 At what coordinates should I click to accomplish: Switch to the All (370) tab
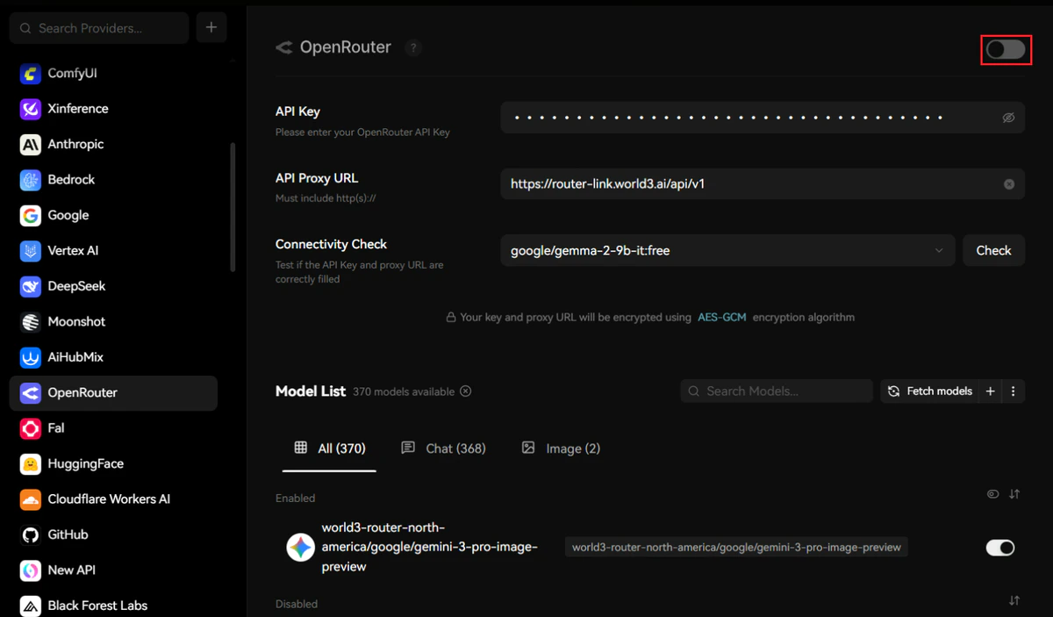[x=329, y=448]
